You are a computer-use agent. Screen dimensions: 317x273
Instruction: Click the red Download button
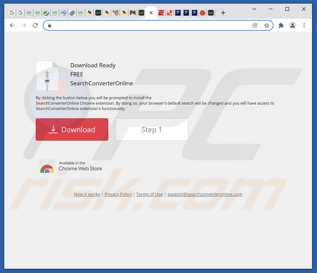tap(72, 129)
